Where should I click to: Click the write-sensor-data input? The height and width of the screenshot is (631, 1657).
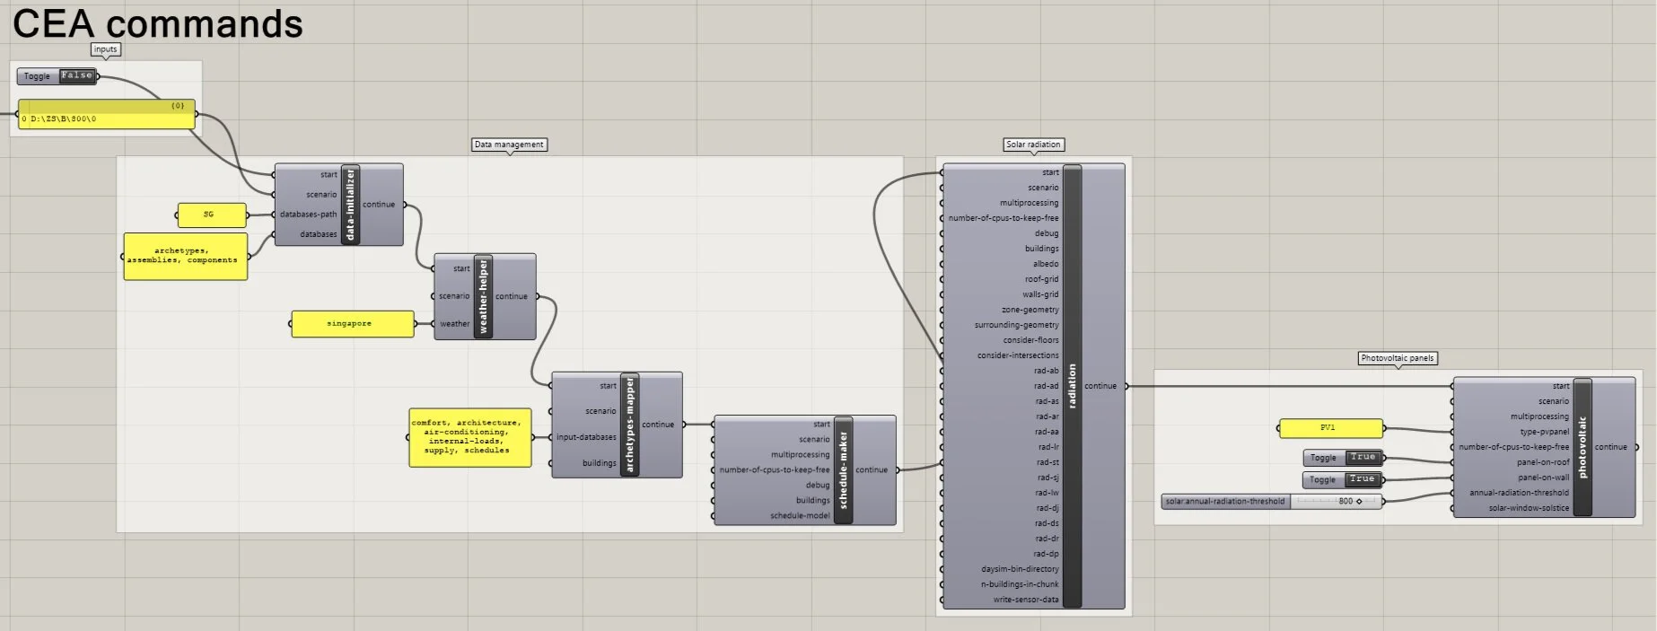tap(1026, 600)
